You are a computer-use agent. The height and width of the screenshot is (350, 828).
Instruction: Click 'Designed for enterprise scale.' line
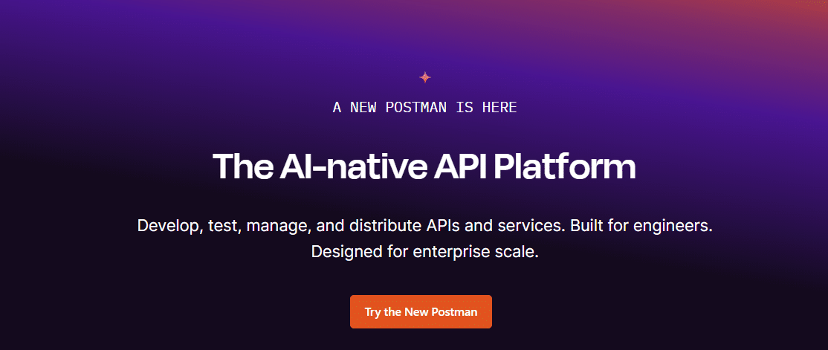[424, 252]
